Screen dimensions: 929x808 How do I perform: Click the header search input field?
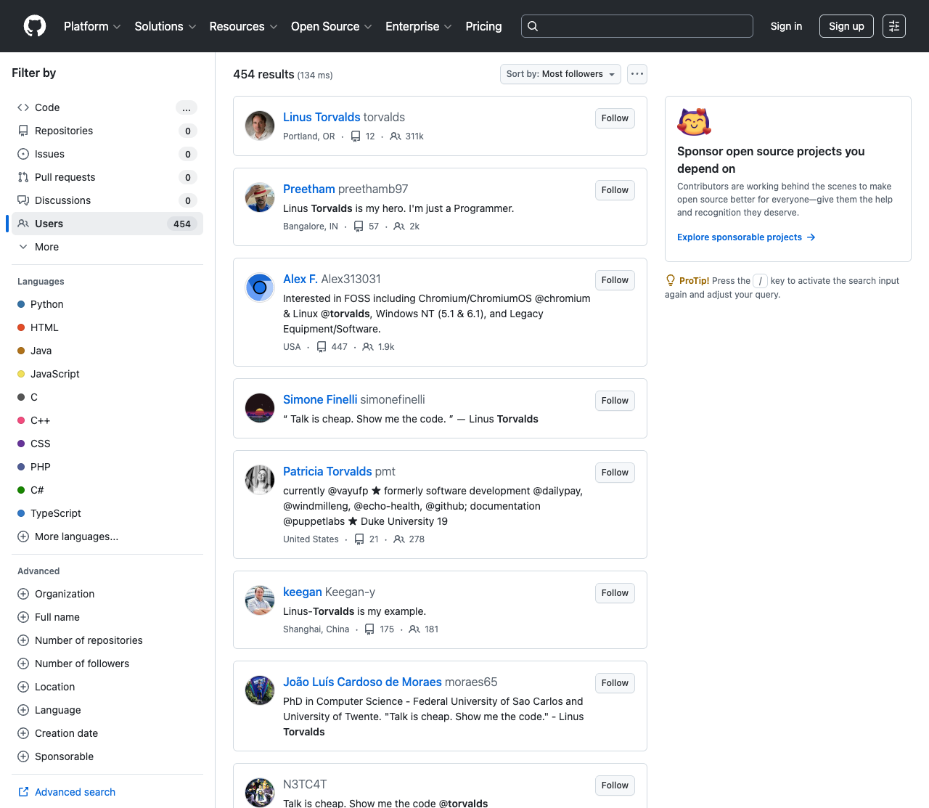637,26
